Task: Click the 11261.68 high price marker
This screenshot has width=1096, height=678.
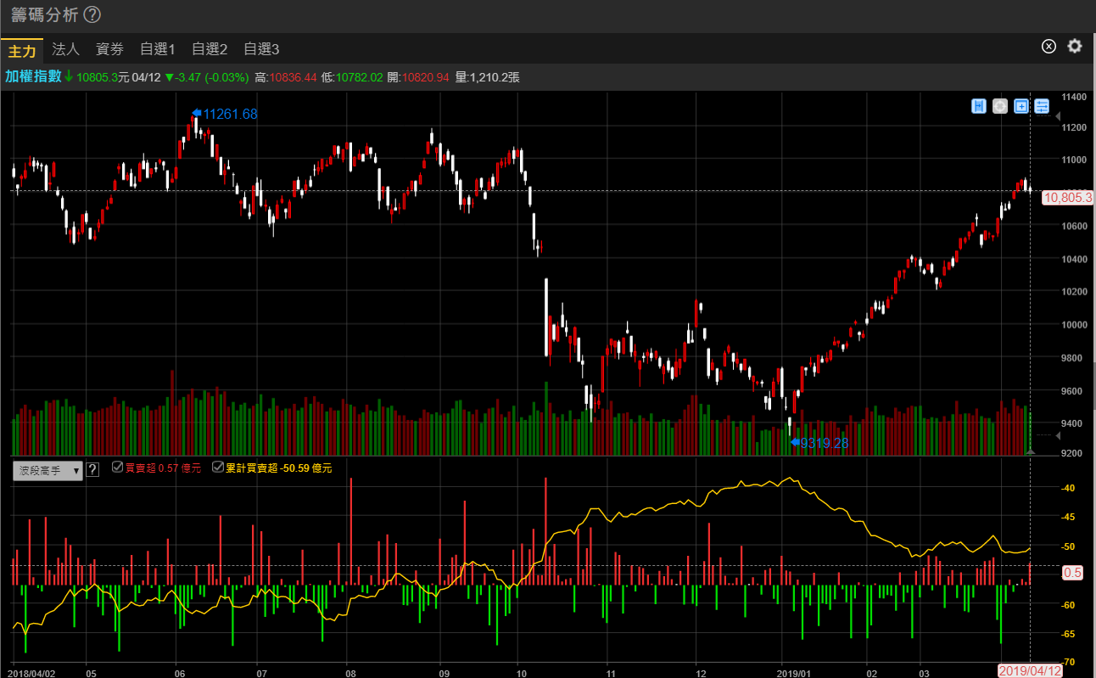Action: click(226, 114)
